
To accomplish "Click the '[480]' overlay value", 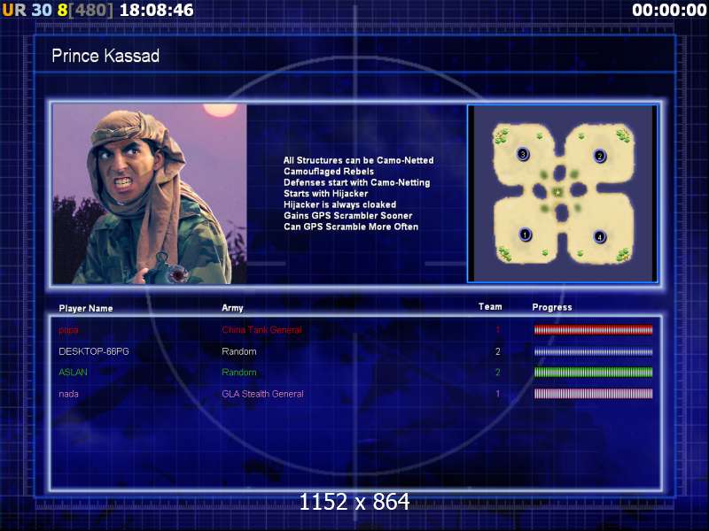I will tap(91, 10).
